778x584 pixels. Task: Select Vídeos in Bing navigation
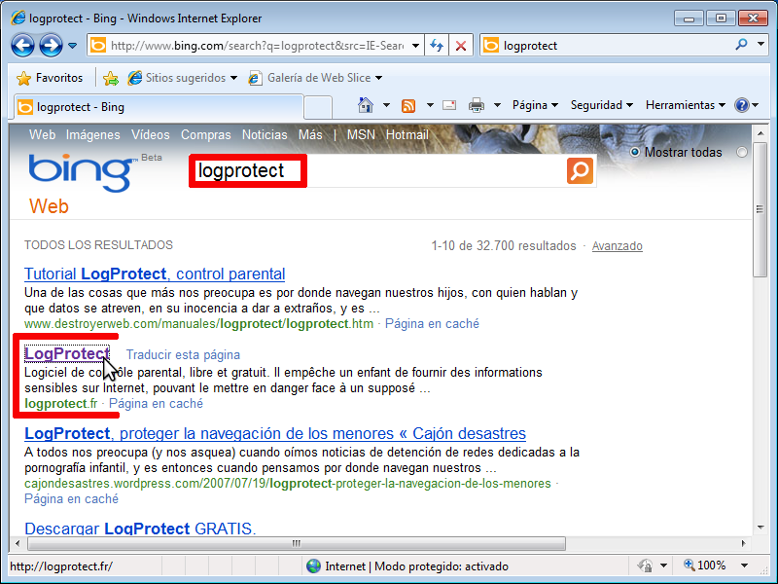[151, 134]
